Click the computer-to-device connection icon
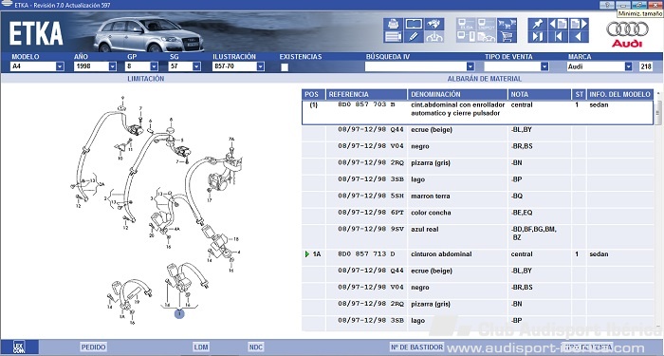This screenshot has width=664, height=356. pos(467,37)
